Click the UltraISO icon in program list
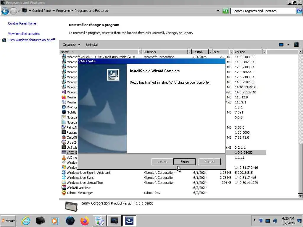Screen dimensions: 303x227 coord(64,142)
